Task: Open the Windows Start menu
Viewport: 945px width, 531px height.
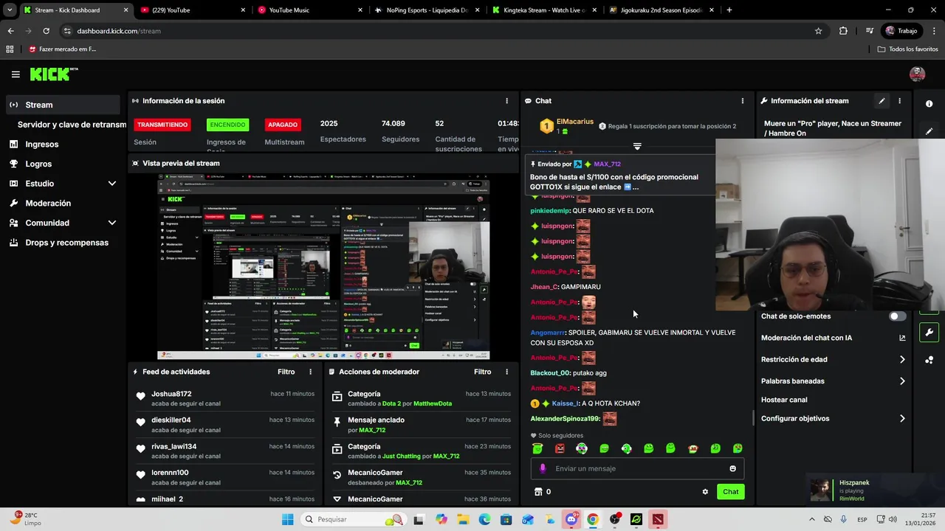Action: (287, 519)
